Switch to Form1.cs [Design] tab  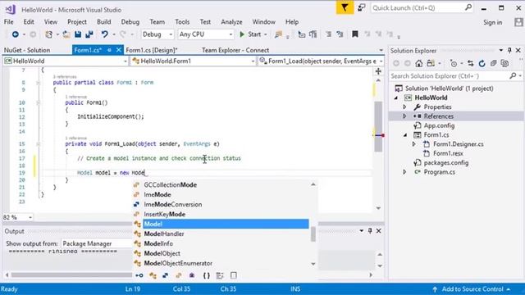pyautogui.click(x=151, y=50)
